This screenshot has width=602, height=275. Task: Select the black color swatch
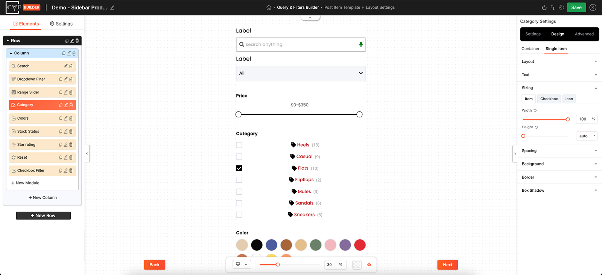pyautogui.click(x=257, y=245)
